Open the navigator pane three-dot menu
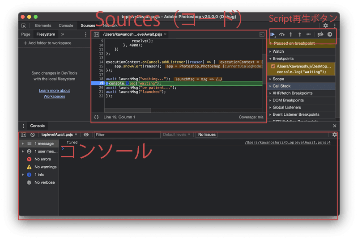 [85, 34]
